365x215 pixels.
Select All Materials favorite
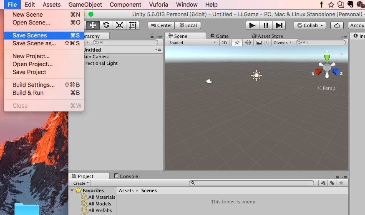point(98,197)
